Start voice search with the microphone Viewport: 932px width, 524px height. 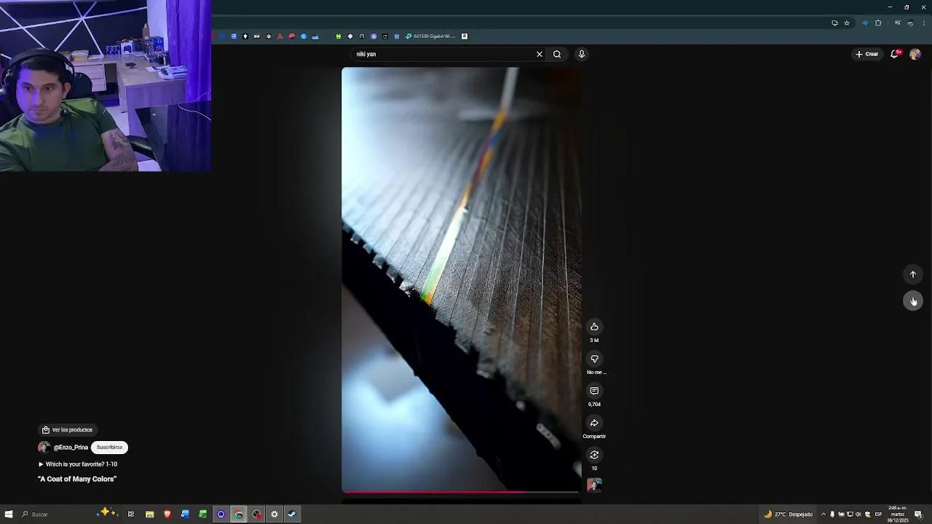click(581, 54)
